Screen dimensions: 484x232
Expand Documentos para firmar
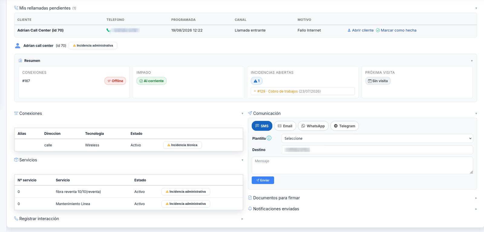476,198
